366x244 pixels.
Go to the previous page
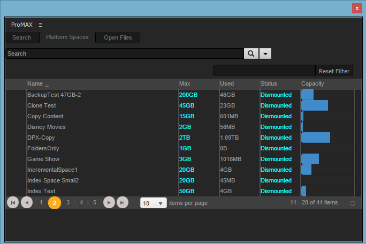(x=27, y=202)
